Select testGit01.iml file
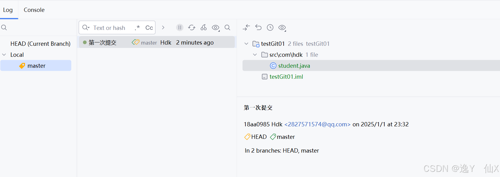The height and width of the screenshot is (177, 500). (286, 77)
